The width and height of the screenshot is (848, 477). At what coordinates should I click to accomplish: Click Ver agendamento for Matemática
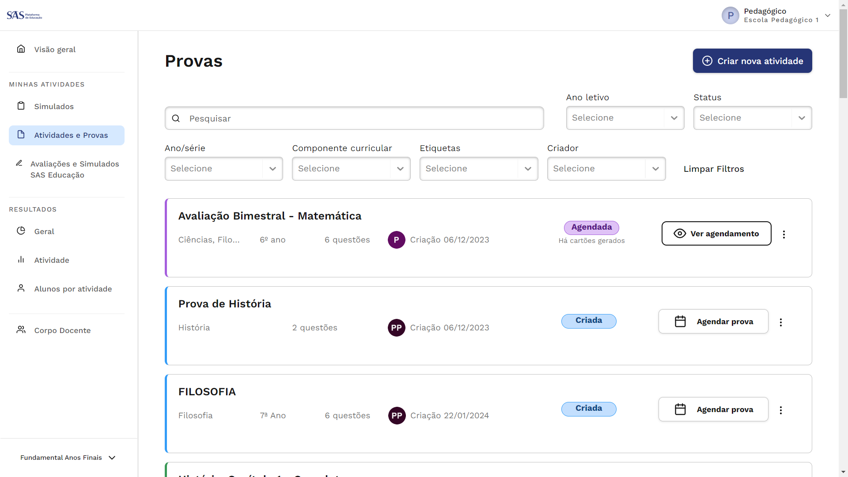(x=716, y=233)
